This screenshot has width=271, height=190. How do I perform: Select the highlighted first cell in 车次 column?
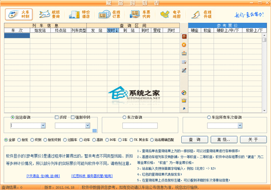pos(17,35)
